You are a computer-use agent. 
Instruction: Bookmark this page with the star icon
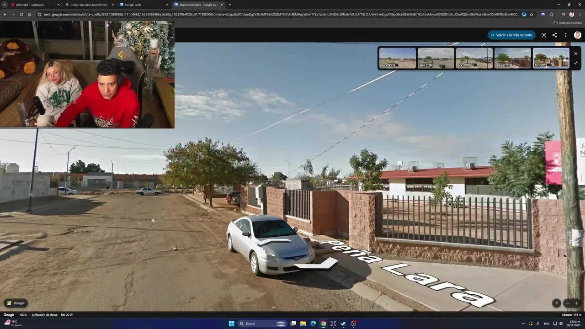coord(532,14)
